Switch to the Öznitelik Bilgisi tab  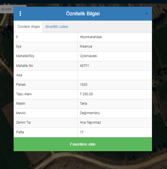point(29,27)
